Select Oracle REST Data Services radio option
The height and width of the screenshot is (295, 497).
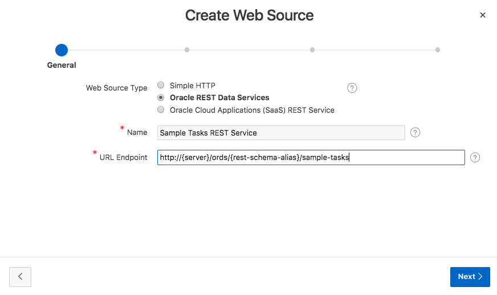click(x=161, y=97)
